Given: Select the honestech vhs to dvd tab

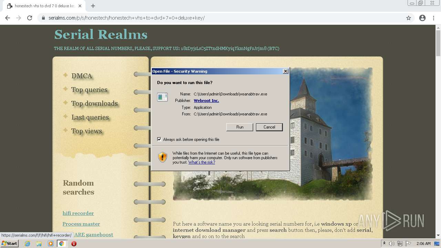Looking at the screenshot, I should point(44,6).
